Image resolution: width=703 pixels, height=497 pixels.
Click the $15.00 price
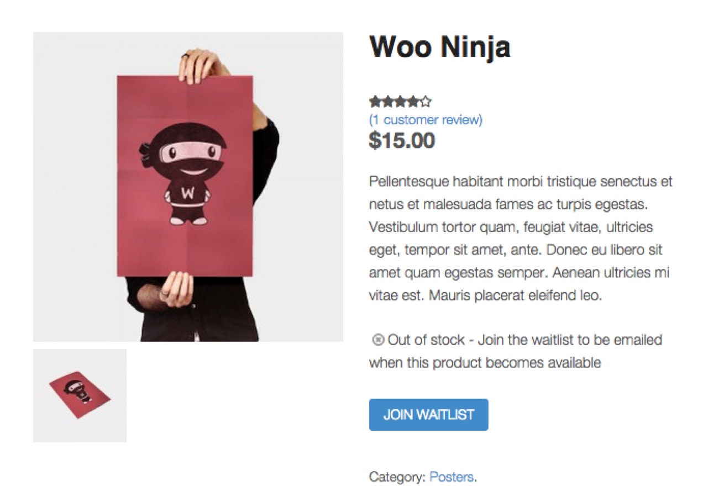(x=402, y=141)
